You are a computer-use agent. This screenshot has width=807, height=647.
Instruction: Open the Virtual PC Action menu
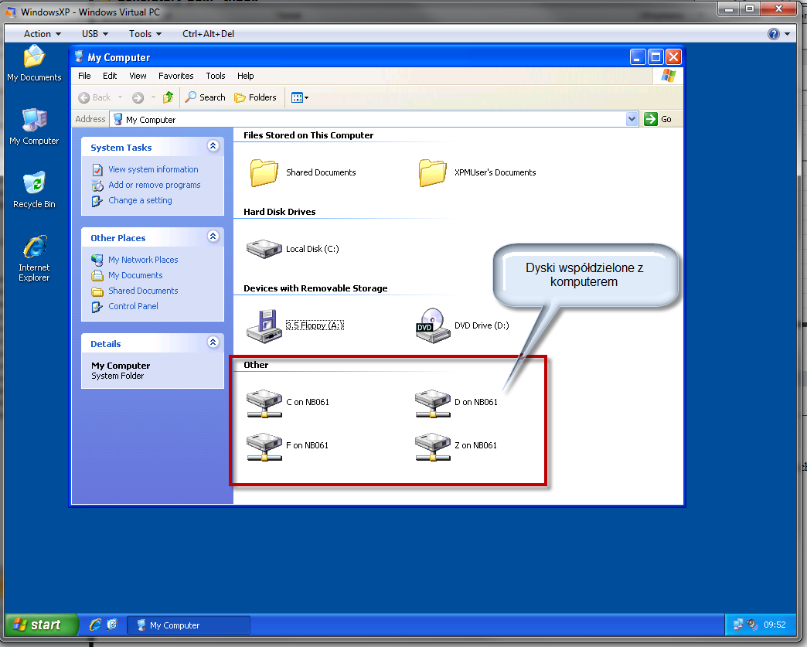(43, 34)
